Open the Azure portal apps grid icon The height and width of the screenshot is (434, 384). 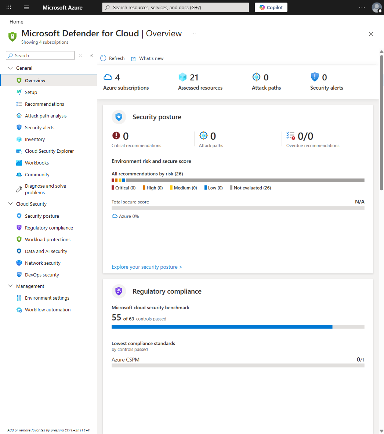(9, 7)
